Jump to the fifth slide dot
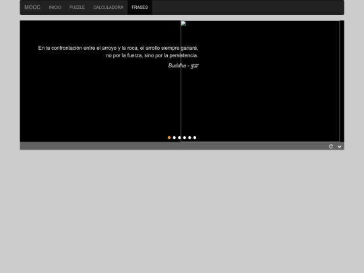The height and width of the screenshot is (273, 364). point(189,138)
